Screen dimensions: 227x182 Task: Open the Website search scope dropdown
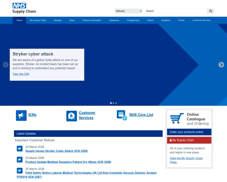(129, 11)
